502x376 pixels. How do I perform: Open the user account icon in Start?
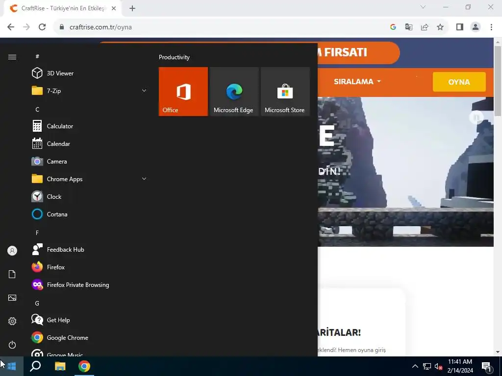pos(12,251)
